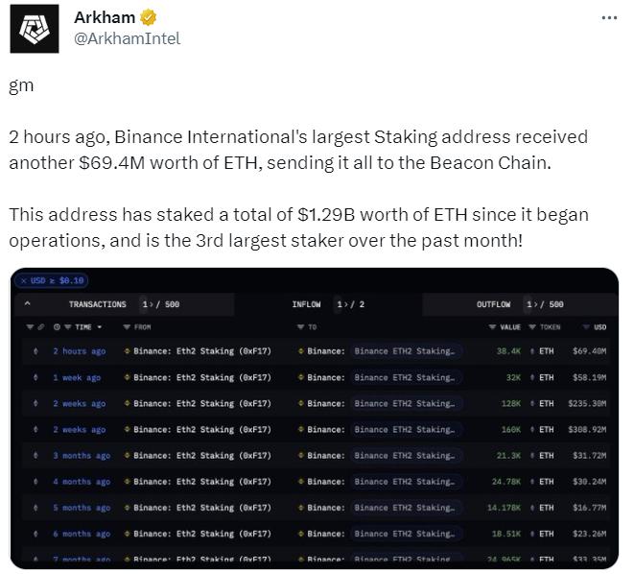Click the TOKEN column filter icon
The height and width of the screenshot is (574, 634).
[x=532, y=327]
